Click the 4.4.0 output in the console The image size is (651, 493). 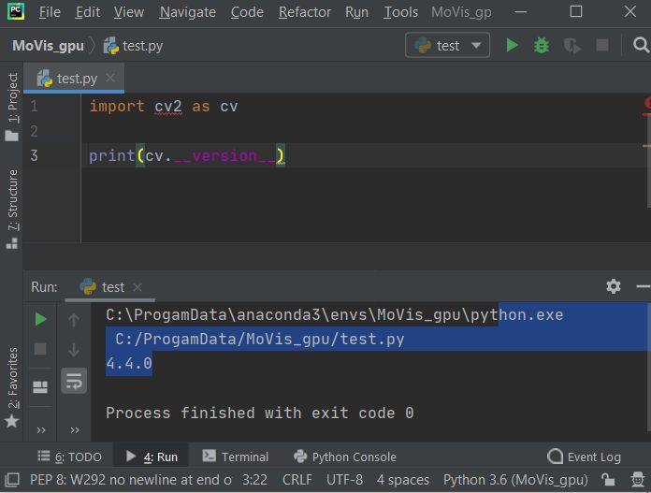click(129, 363)
